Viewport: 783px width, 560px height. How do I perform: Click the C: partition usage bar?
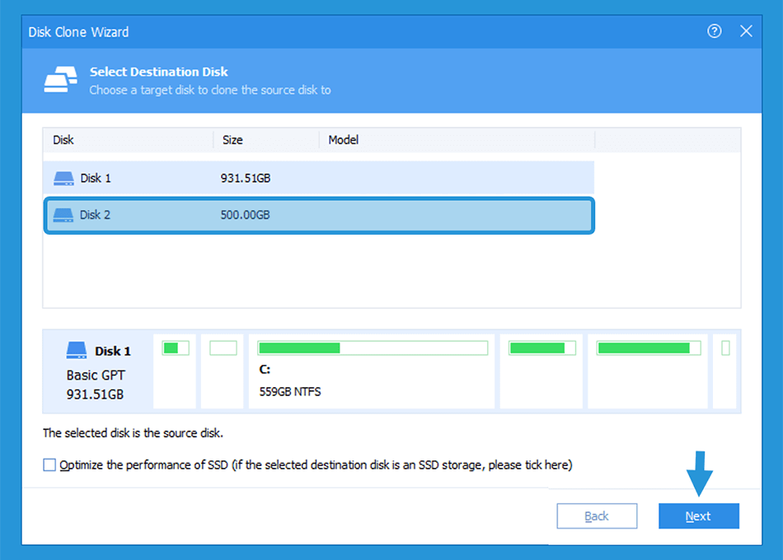(373, 348)
